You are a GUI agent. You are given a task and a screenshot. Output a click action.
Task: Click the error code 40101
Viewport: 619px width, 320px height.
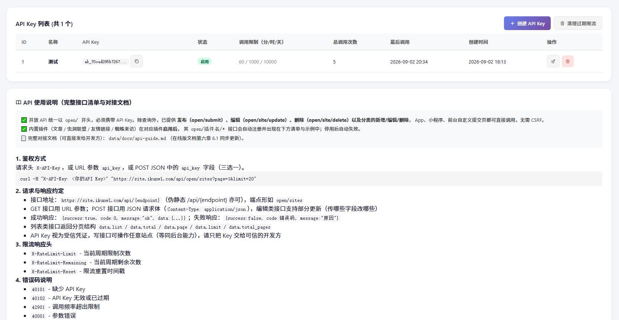pyautogui.click(x=38, y=289)
